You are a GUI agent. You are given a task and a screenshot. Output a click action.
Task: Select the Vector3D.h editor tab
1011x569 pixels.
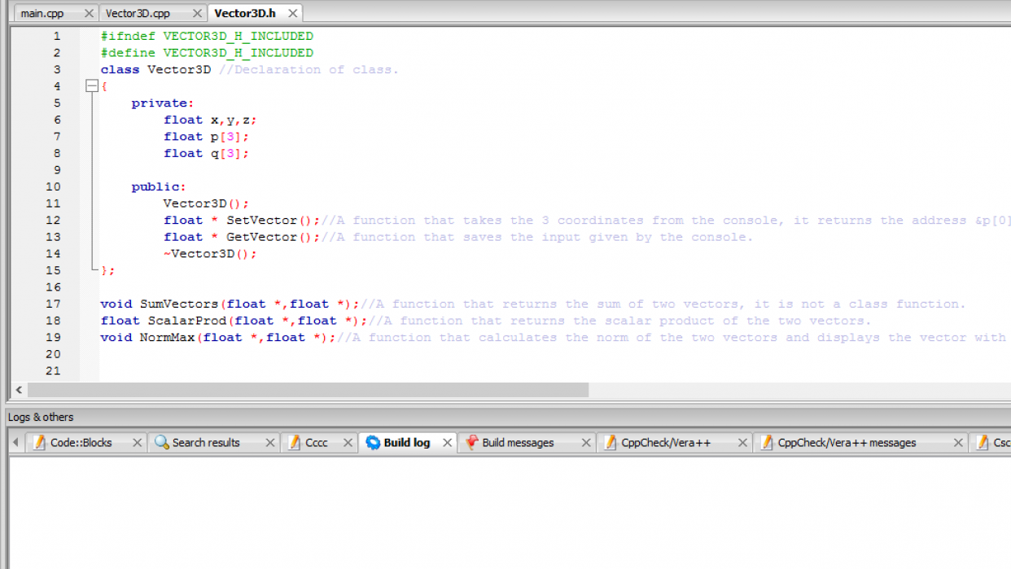pos(245,13)
